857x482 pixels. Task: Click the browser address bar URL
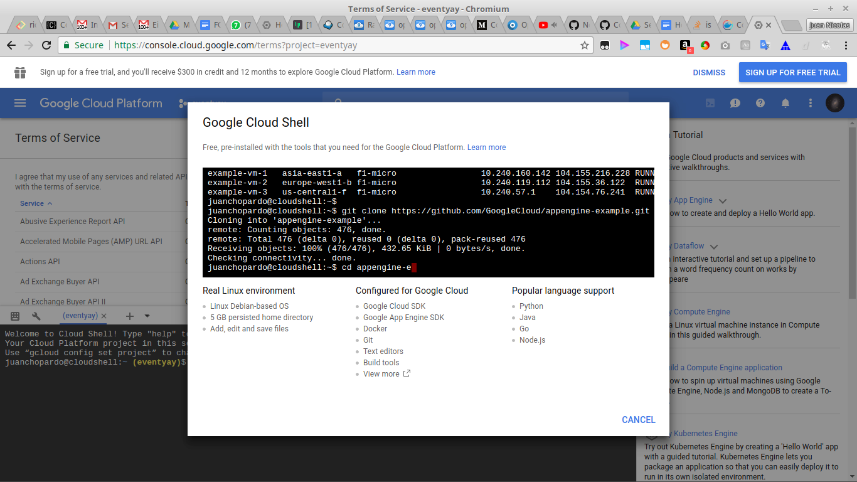[235, 45]
